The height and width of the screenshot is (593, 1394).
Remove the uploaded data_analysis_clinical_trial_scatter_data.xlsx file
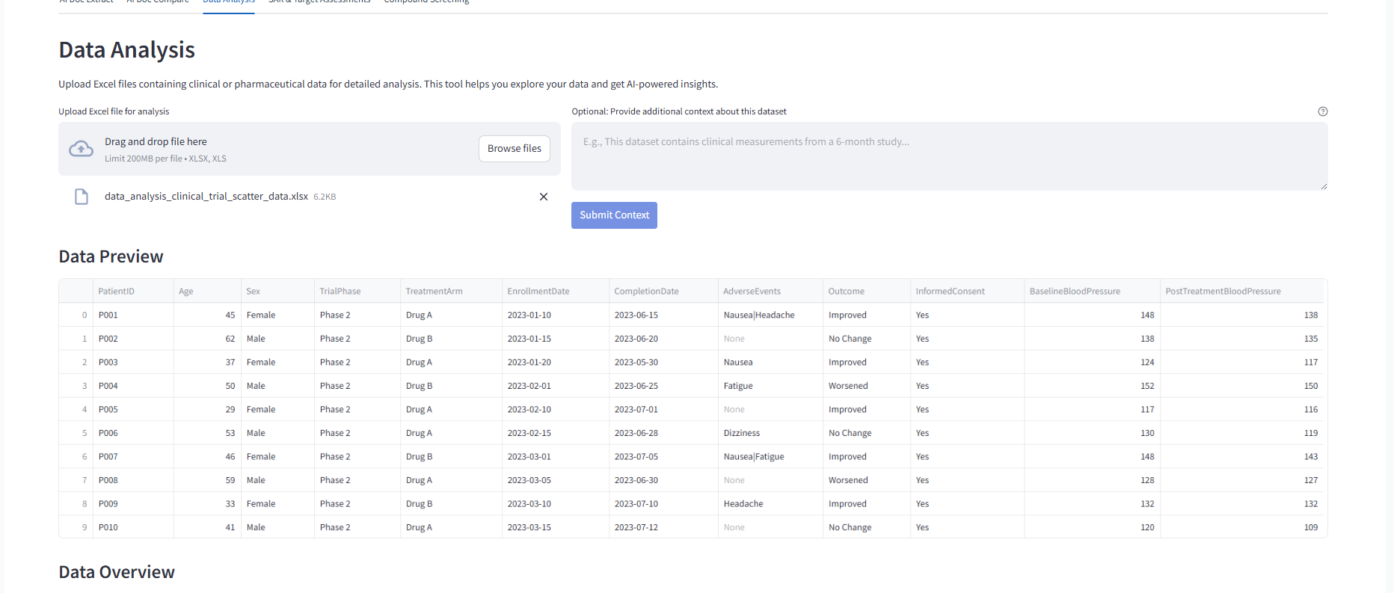[x=544, y=197]
